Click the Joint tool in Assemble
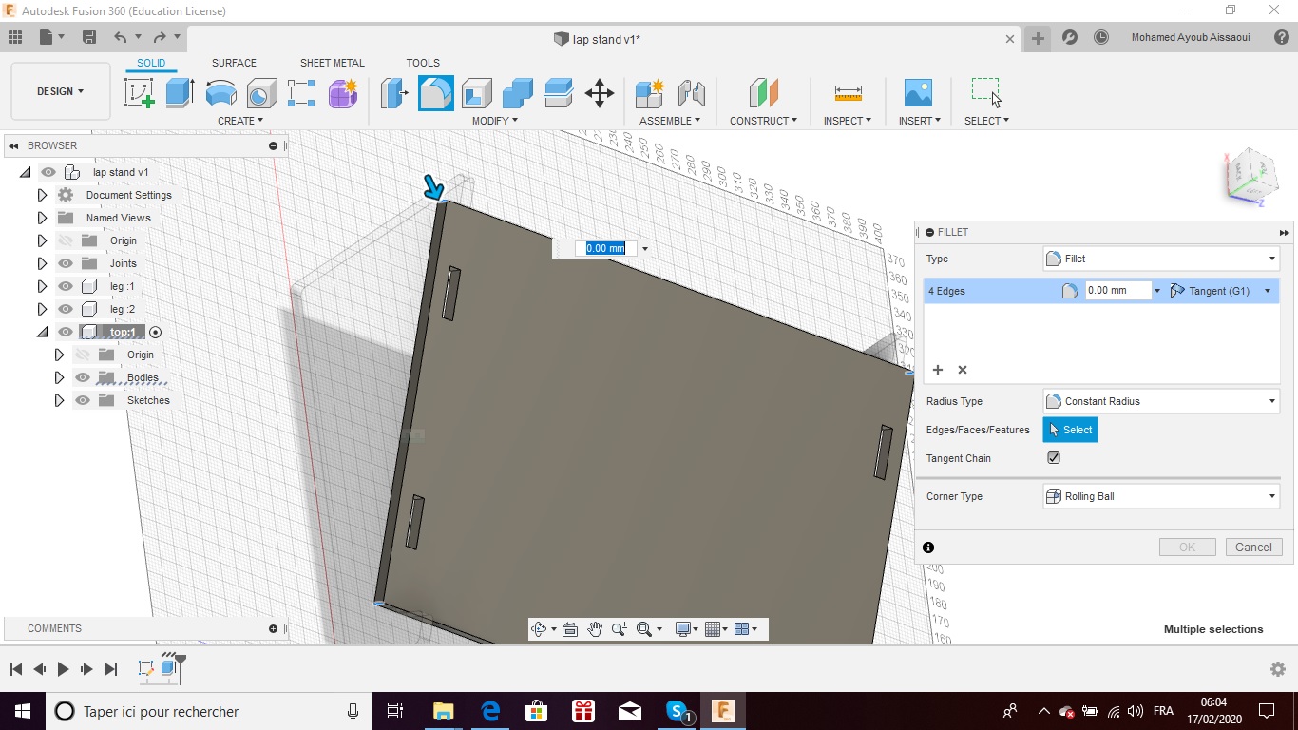Image resolution: width=1298 pixels, height=730 pixels. click(x=691, y=93)
